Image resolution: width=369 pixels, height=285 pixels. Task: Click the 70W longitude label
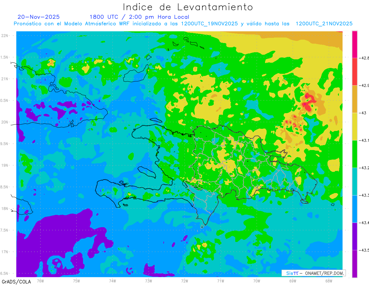pos(256,281)
